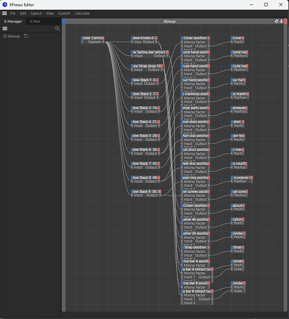Click red corner of rightmost Cover object node
Image resolution: width=289 pixels, height=319 pixels.
(x=243, y=38)
